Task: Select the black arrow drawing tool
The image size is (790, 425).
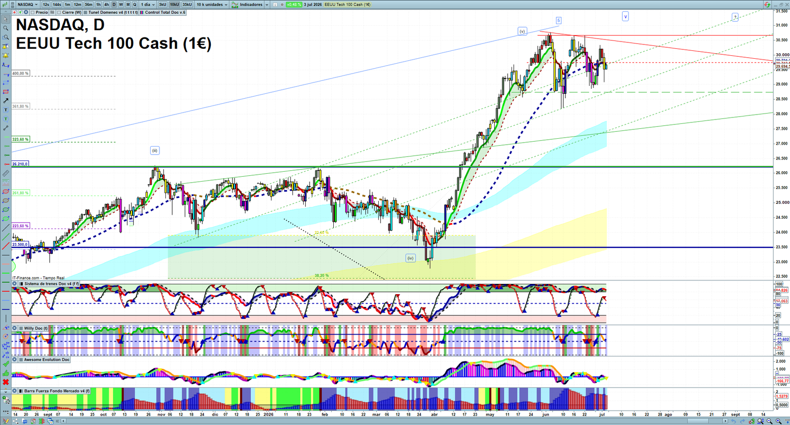Action: 6,101
